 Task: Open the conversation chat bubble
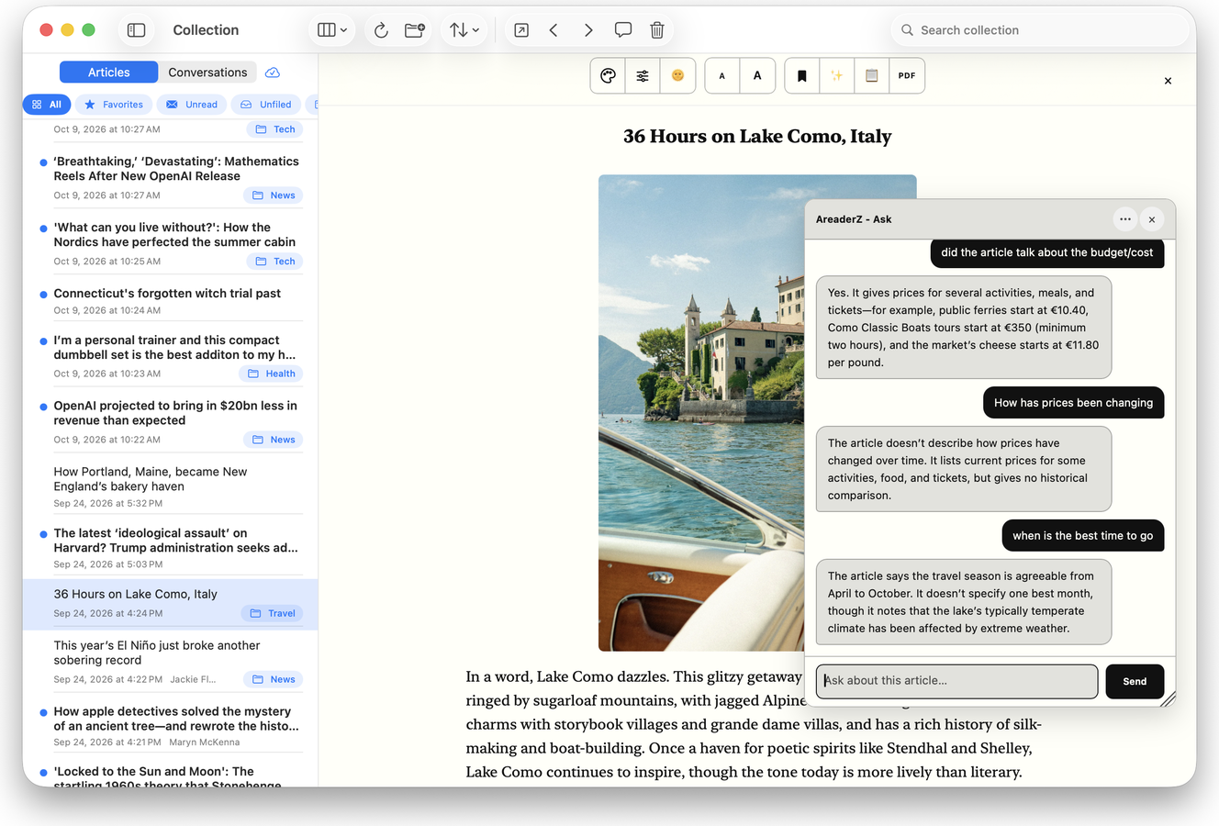(x=623, y=30)
